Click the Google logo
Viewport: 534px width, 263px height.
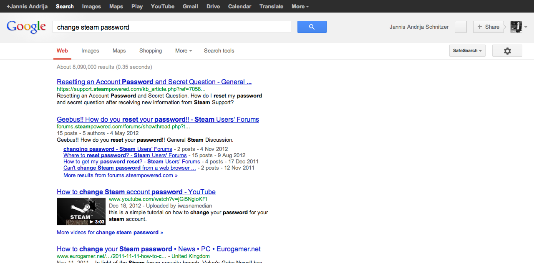(26, 27)
